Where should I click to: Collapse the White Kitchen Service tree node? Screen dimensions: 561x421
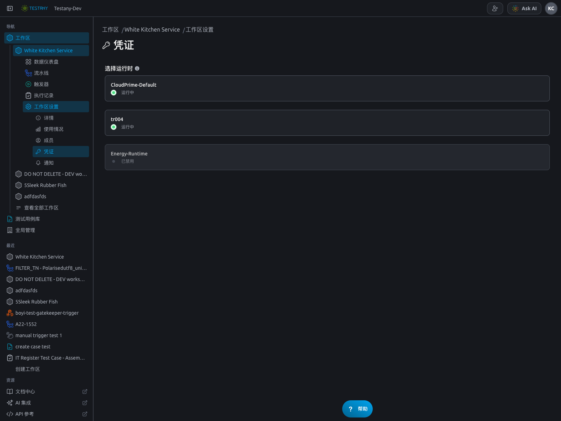coord(51,51)
